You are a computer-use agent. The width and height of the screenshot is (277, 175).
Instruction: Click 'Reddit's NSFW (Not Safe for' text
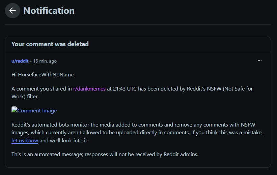[220, 89]
